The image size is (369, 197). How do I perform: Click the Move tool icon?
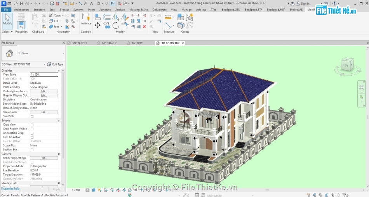click(97, 25)
